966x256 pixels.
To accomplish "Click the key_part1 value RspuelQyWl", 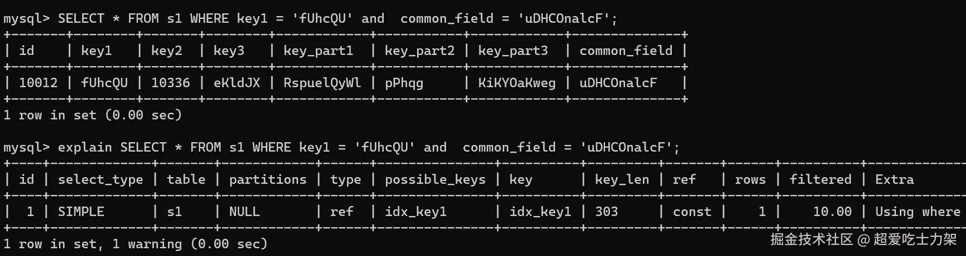I will click(321, 83).
